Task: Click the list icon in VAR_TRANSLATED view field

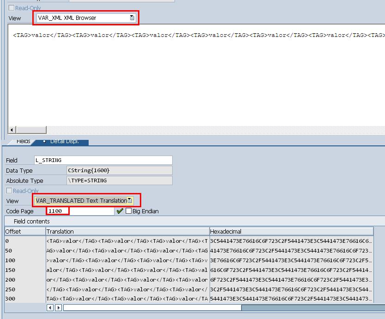Action: pyautogui.click(x=130, y=201)
